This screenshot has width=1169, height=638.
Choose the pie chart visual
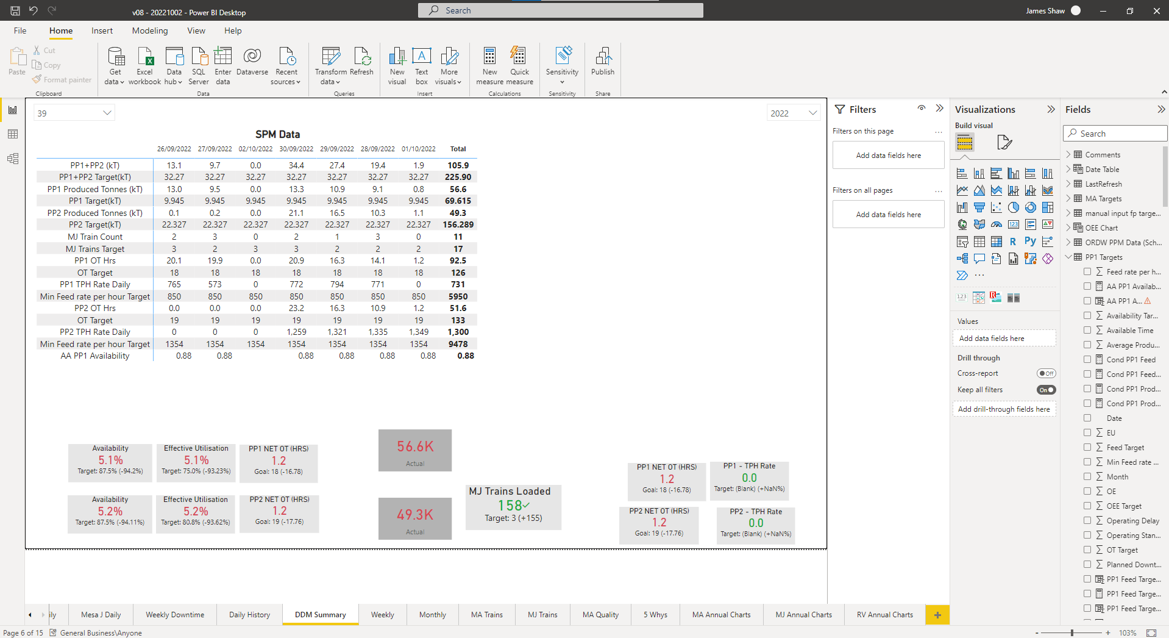point(1013,207)
